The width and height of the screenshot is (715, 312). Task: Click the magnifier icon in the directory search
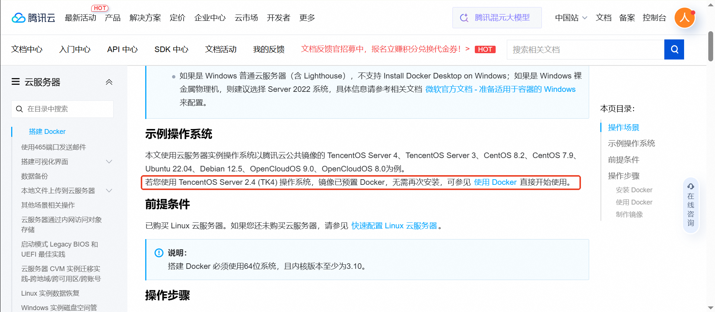point(19,109)
